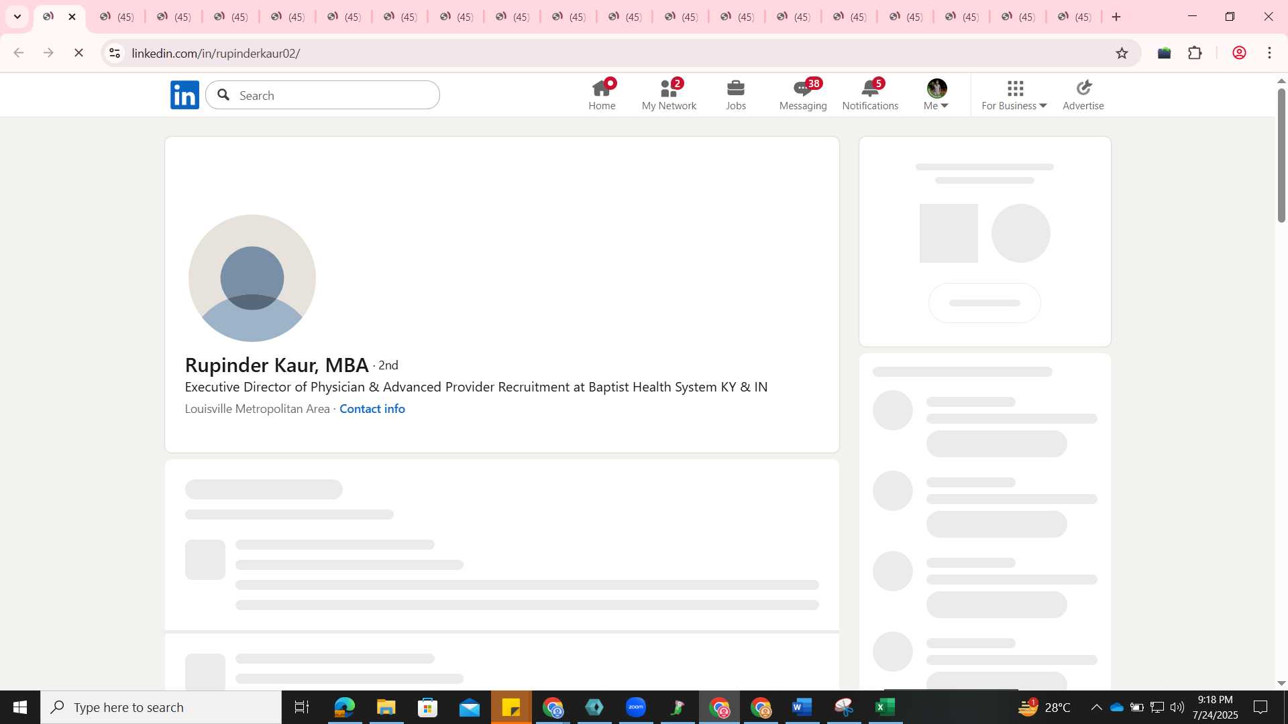Select the Louisville Metropolitan Area location text
This screenshot has width=1288, height=724.
pos(258,409)
